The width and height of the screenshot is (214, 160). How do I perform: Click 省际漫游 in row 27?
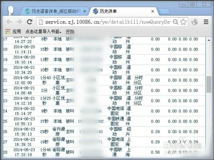tap(59, 142)
